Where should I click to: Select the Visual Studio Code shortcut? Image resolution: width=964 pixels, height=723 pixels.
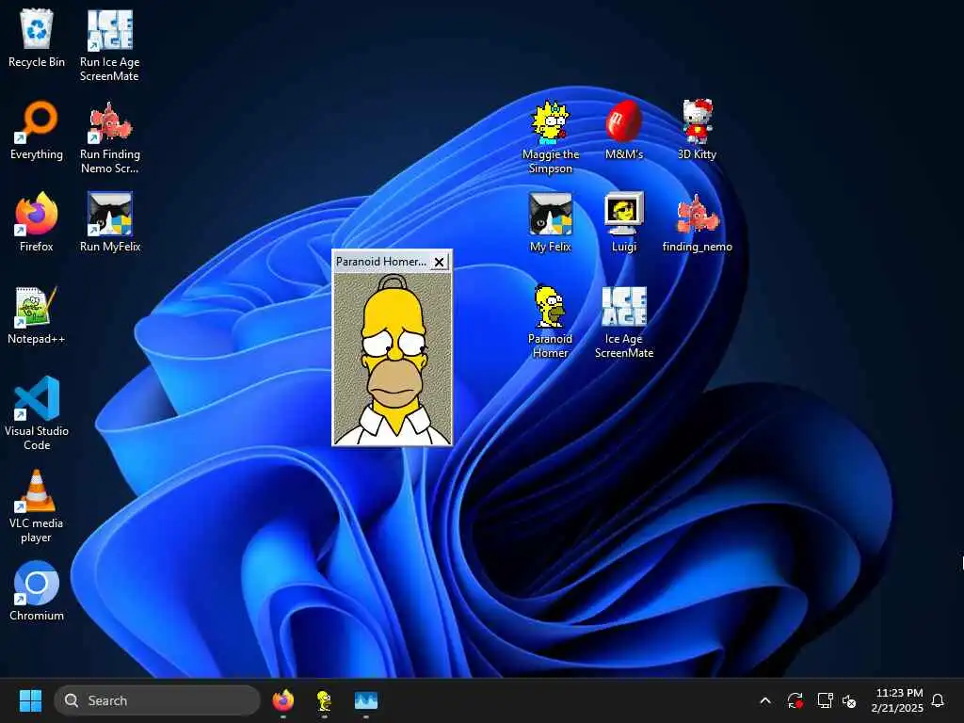tap(37, 414)
